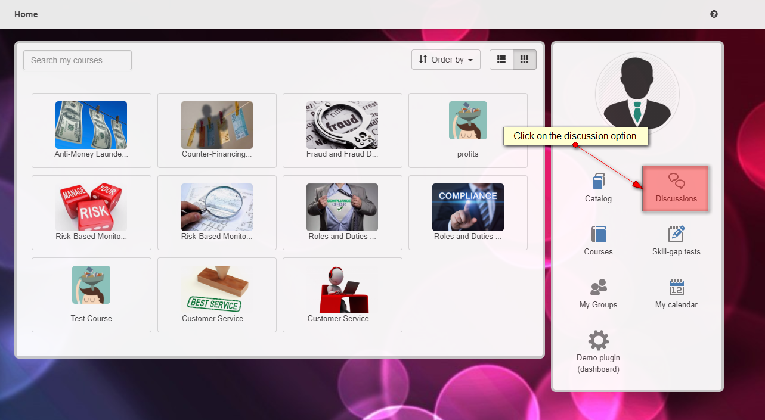Open the Counter-Financing course thumbnail
Image resolution: width=765 pixels, height=420 pixels.
pyautogui.click(x=217, y=125)
